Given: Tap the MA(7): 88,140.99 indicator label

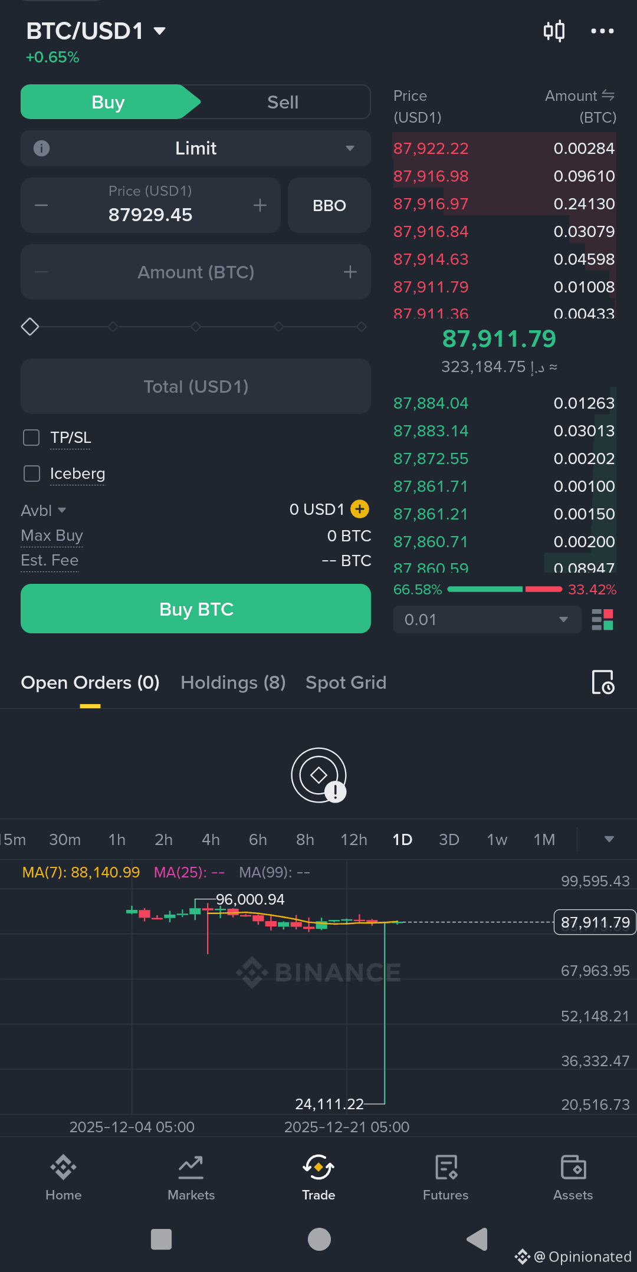Looking at the screenshot, I should pos(81,872).
